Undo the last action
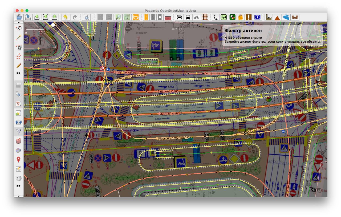This screenshot has height=217, width=341. coord(66,17)
